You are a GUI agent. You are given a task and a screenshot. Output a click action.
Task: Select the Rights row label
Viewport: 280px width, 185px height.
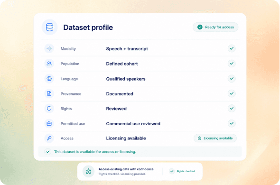[x=66, y=109]
